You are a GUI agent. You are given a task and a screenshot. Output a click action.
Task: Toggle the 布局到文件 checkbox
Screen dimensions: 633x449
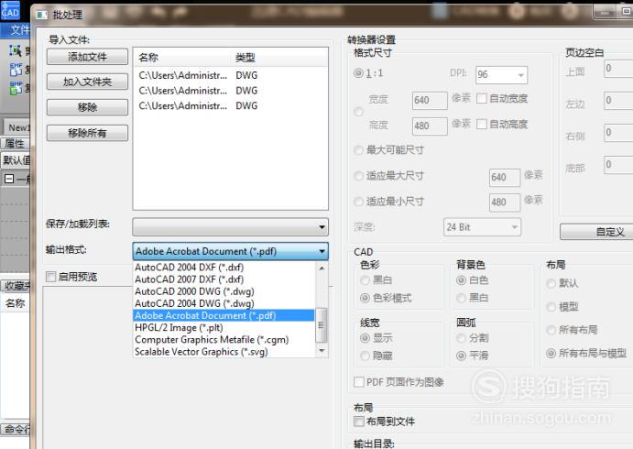(x=358, y=422)
